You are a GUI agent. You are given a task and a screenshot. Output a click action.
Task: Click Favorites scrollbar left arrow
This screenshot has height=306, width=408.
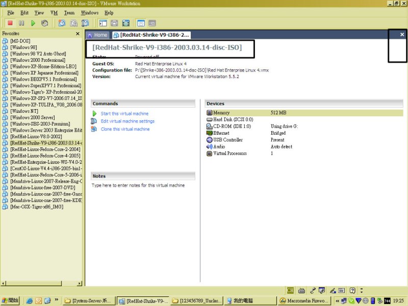[x=3, y=284]
